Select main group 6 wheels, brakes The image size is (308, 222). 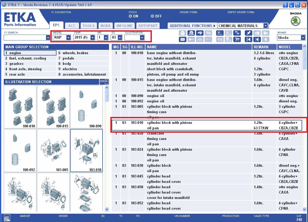[83, 53]
